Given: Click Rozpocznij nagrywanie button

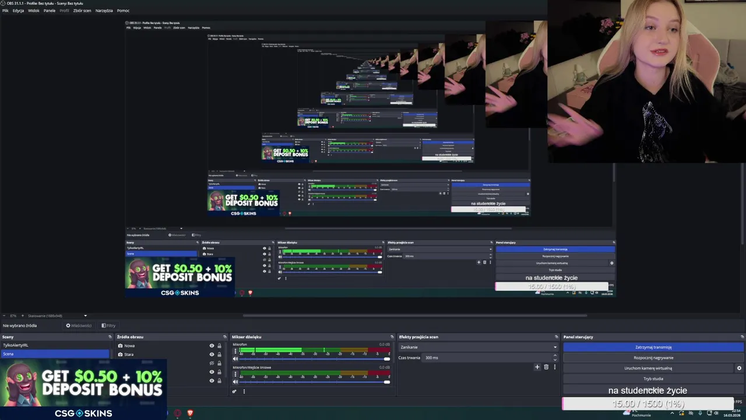Looking at the screenshot, I should click(653, 358).
